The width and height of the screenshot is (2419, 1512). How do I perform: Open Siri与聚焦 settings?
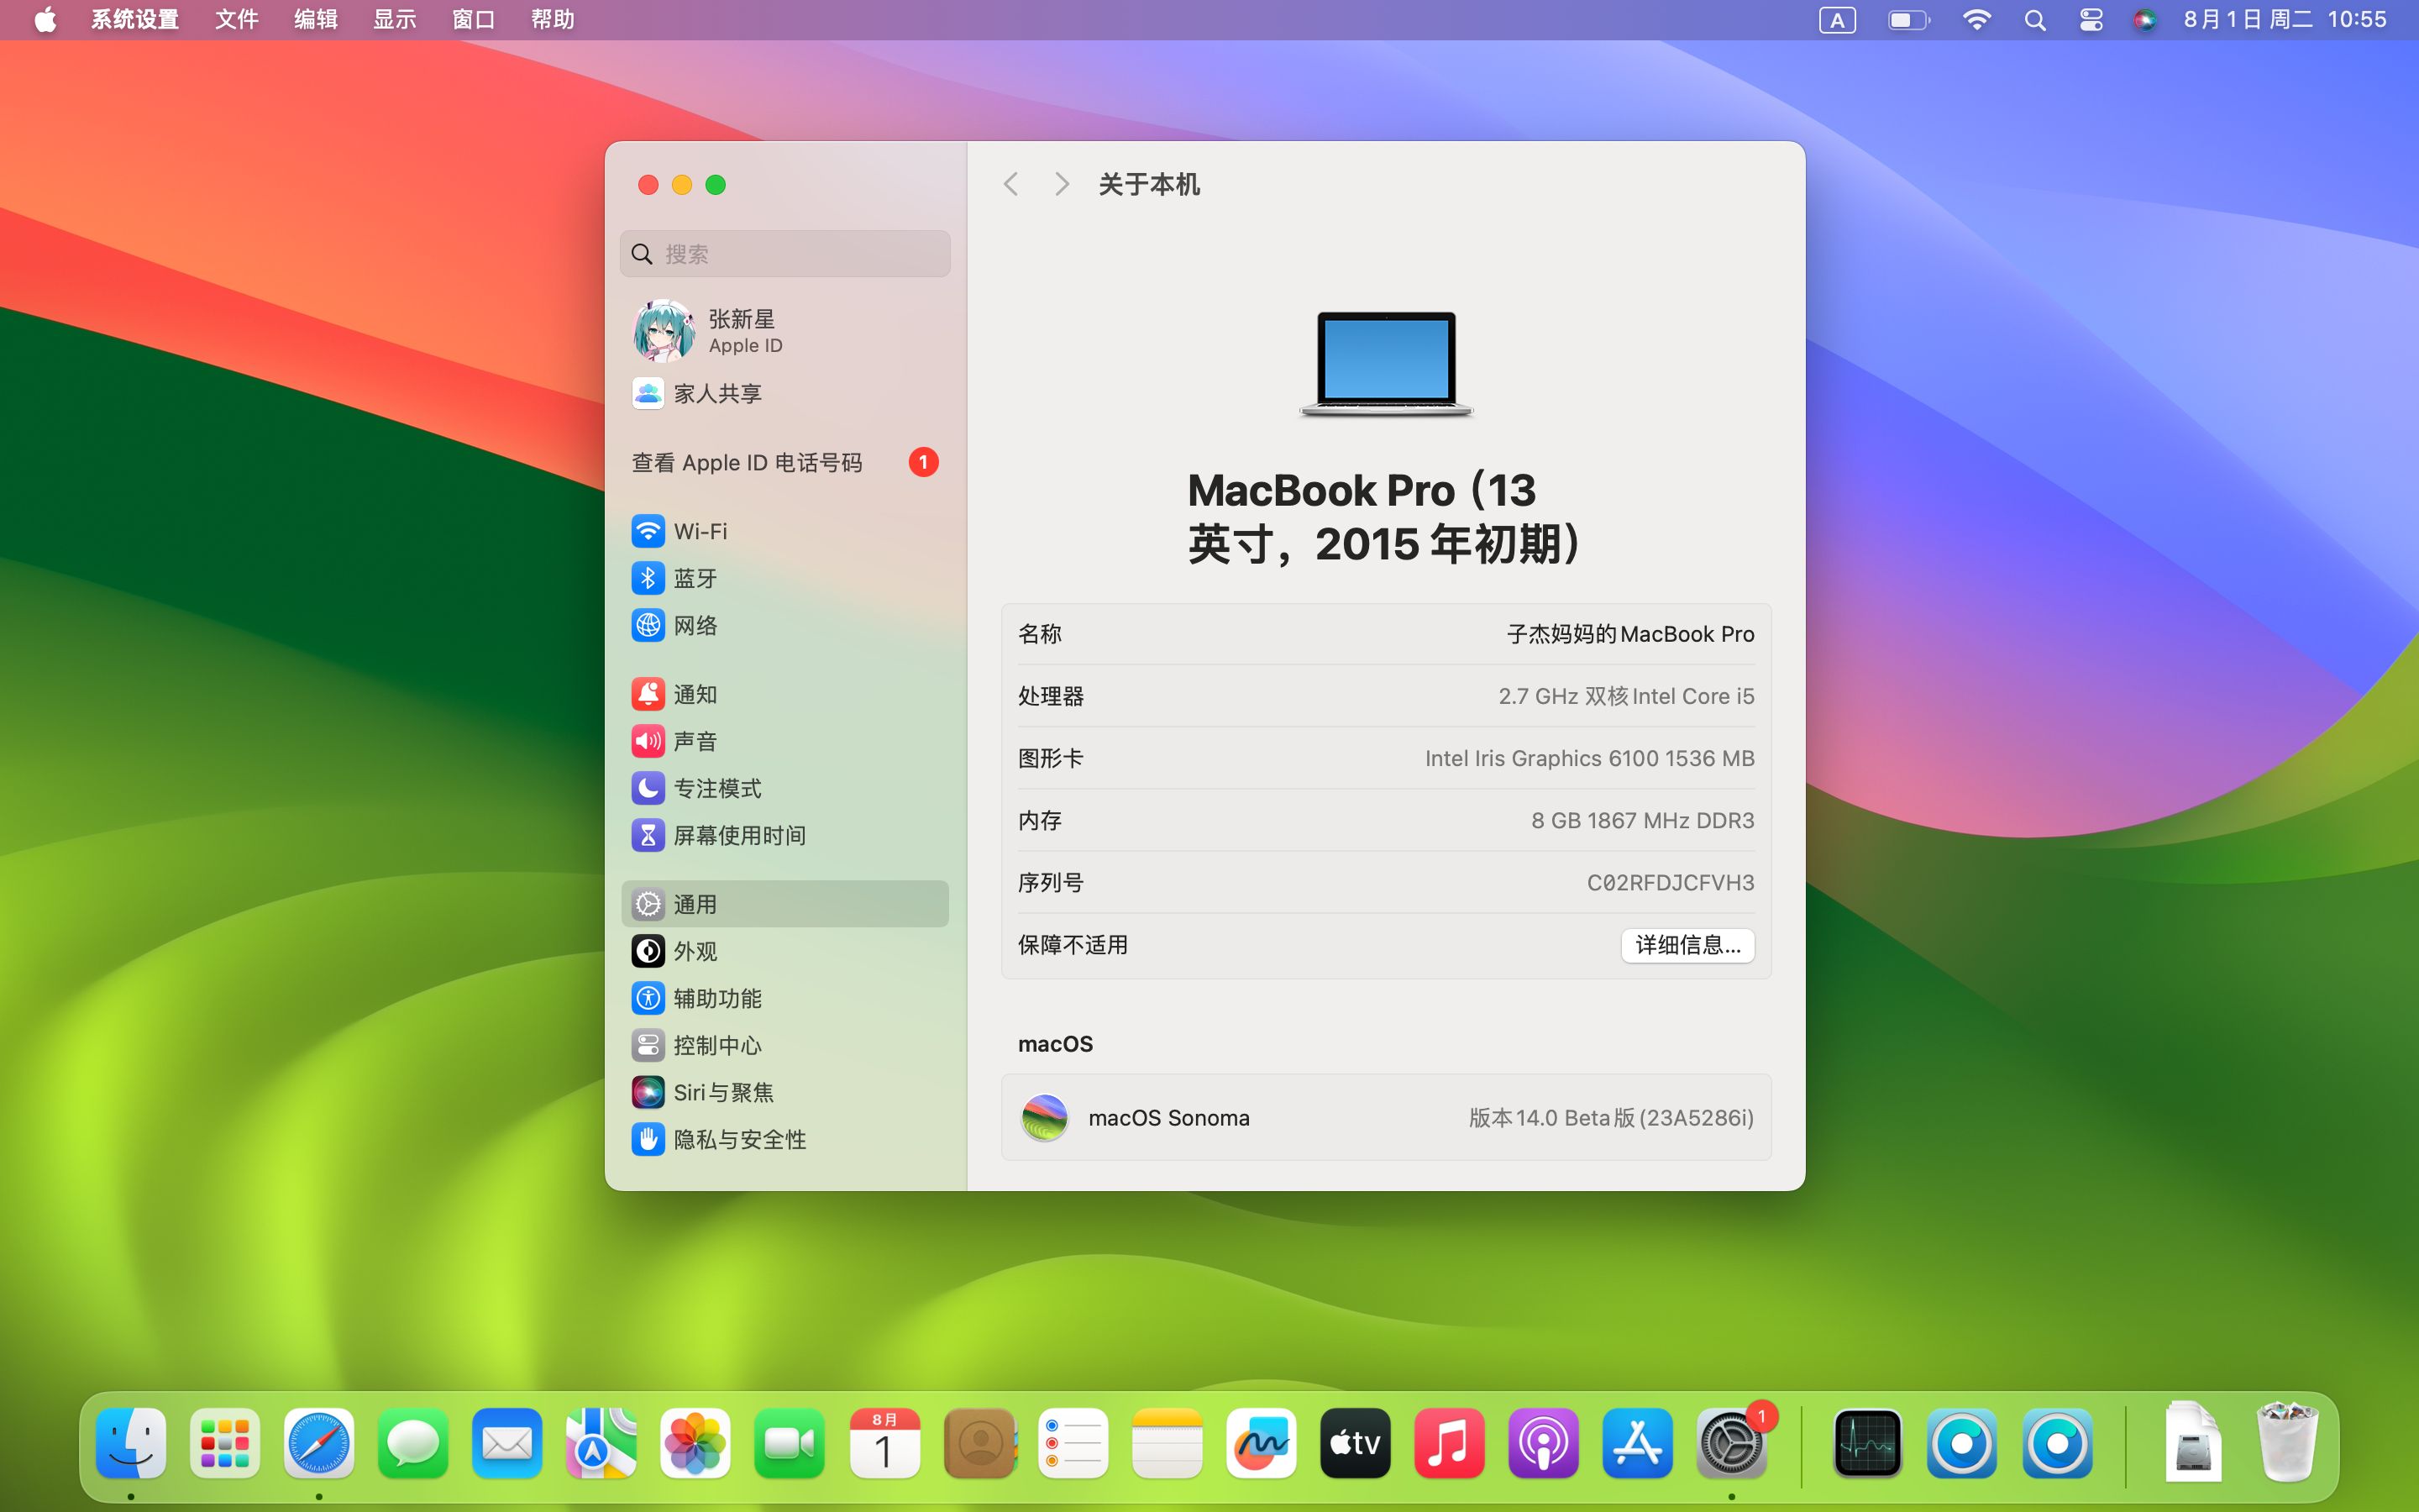click(784, 1092)
